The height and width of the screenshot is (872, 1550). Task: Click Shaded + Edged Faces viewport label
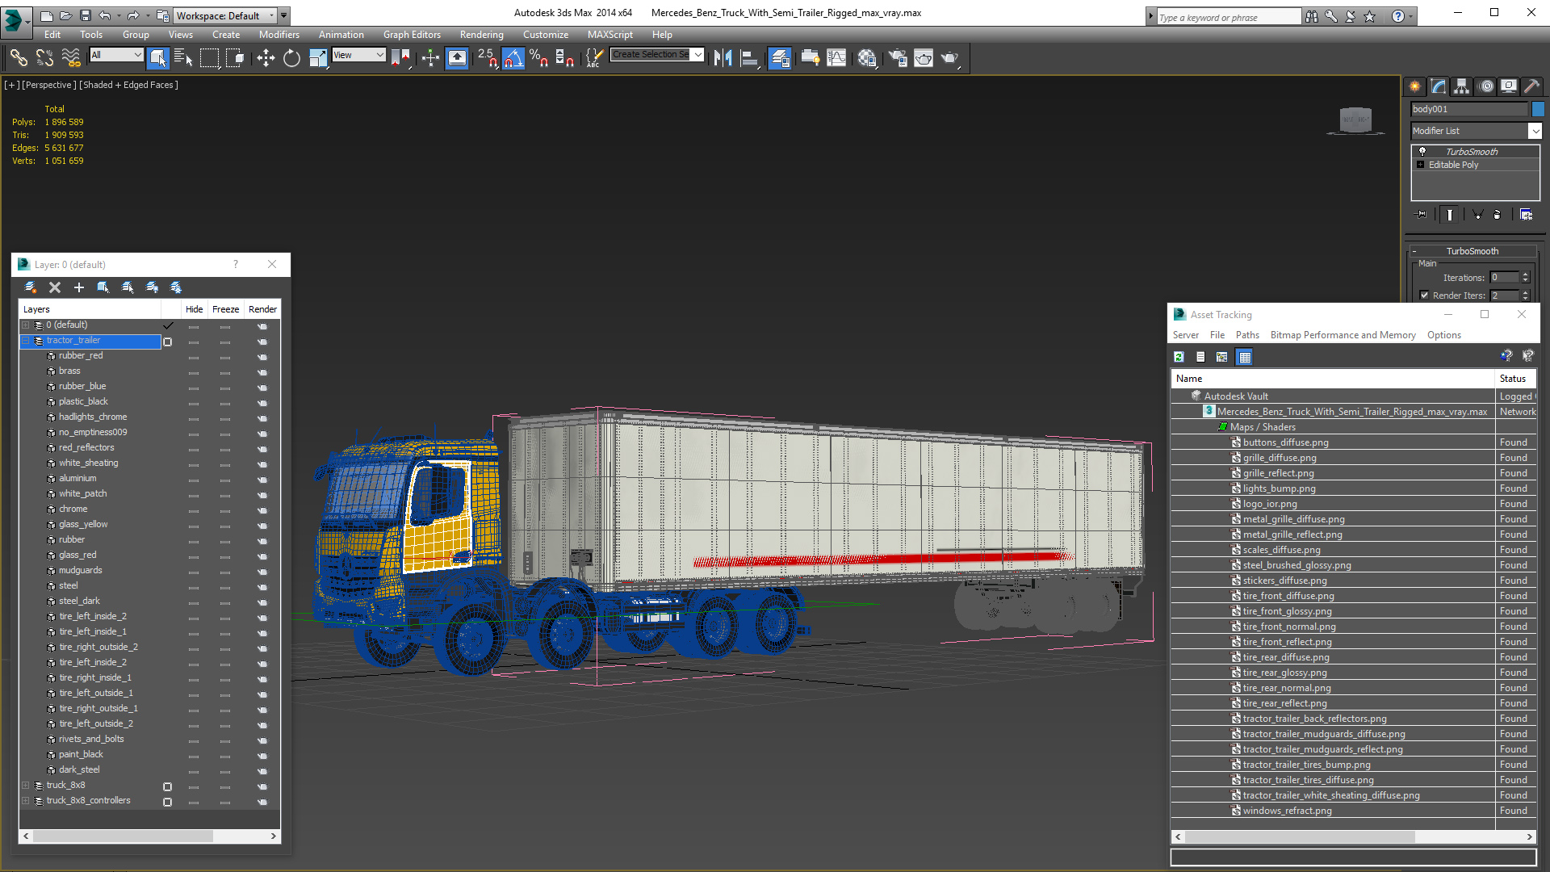[128, 85]
